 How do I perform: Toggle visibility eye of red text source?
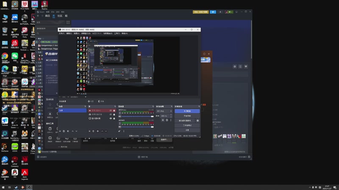(x=111, y=111)
